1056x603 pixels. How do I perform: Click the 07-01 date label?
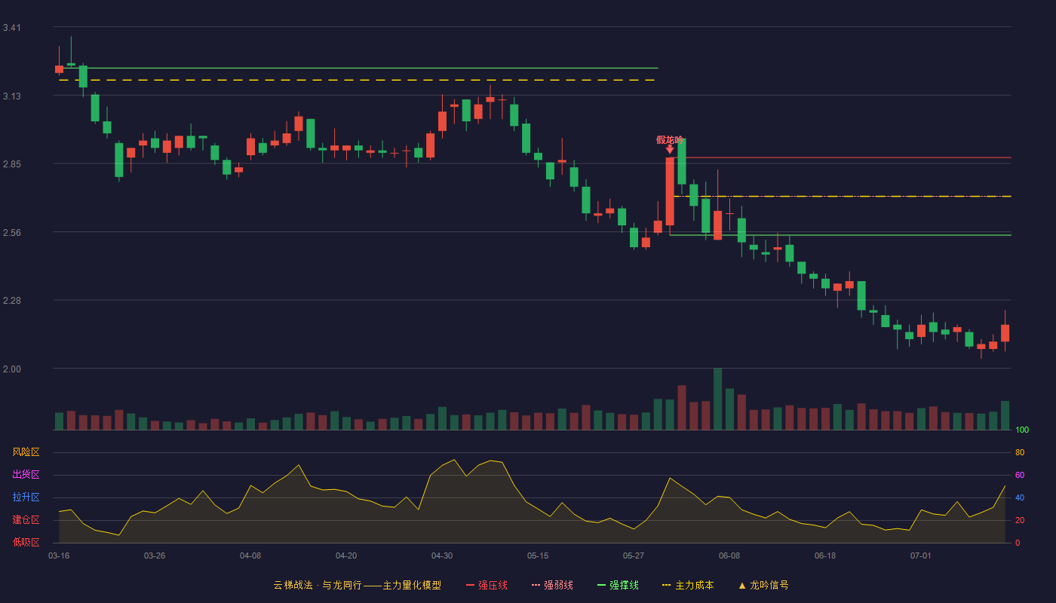[x=921, y=556]
